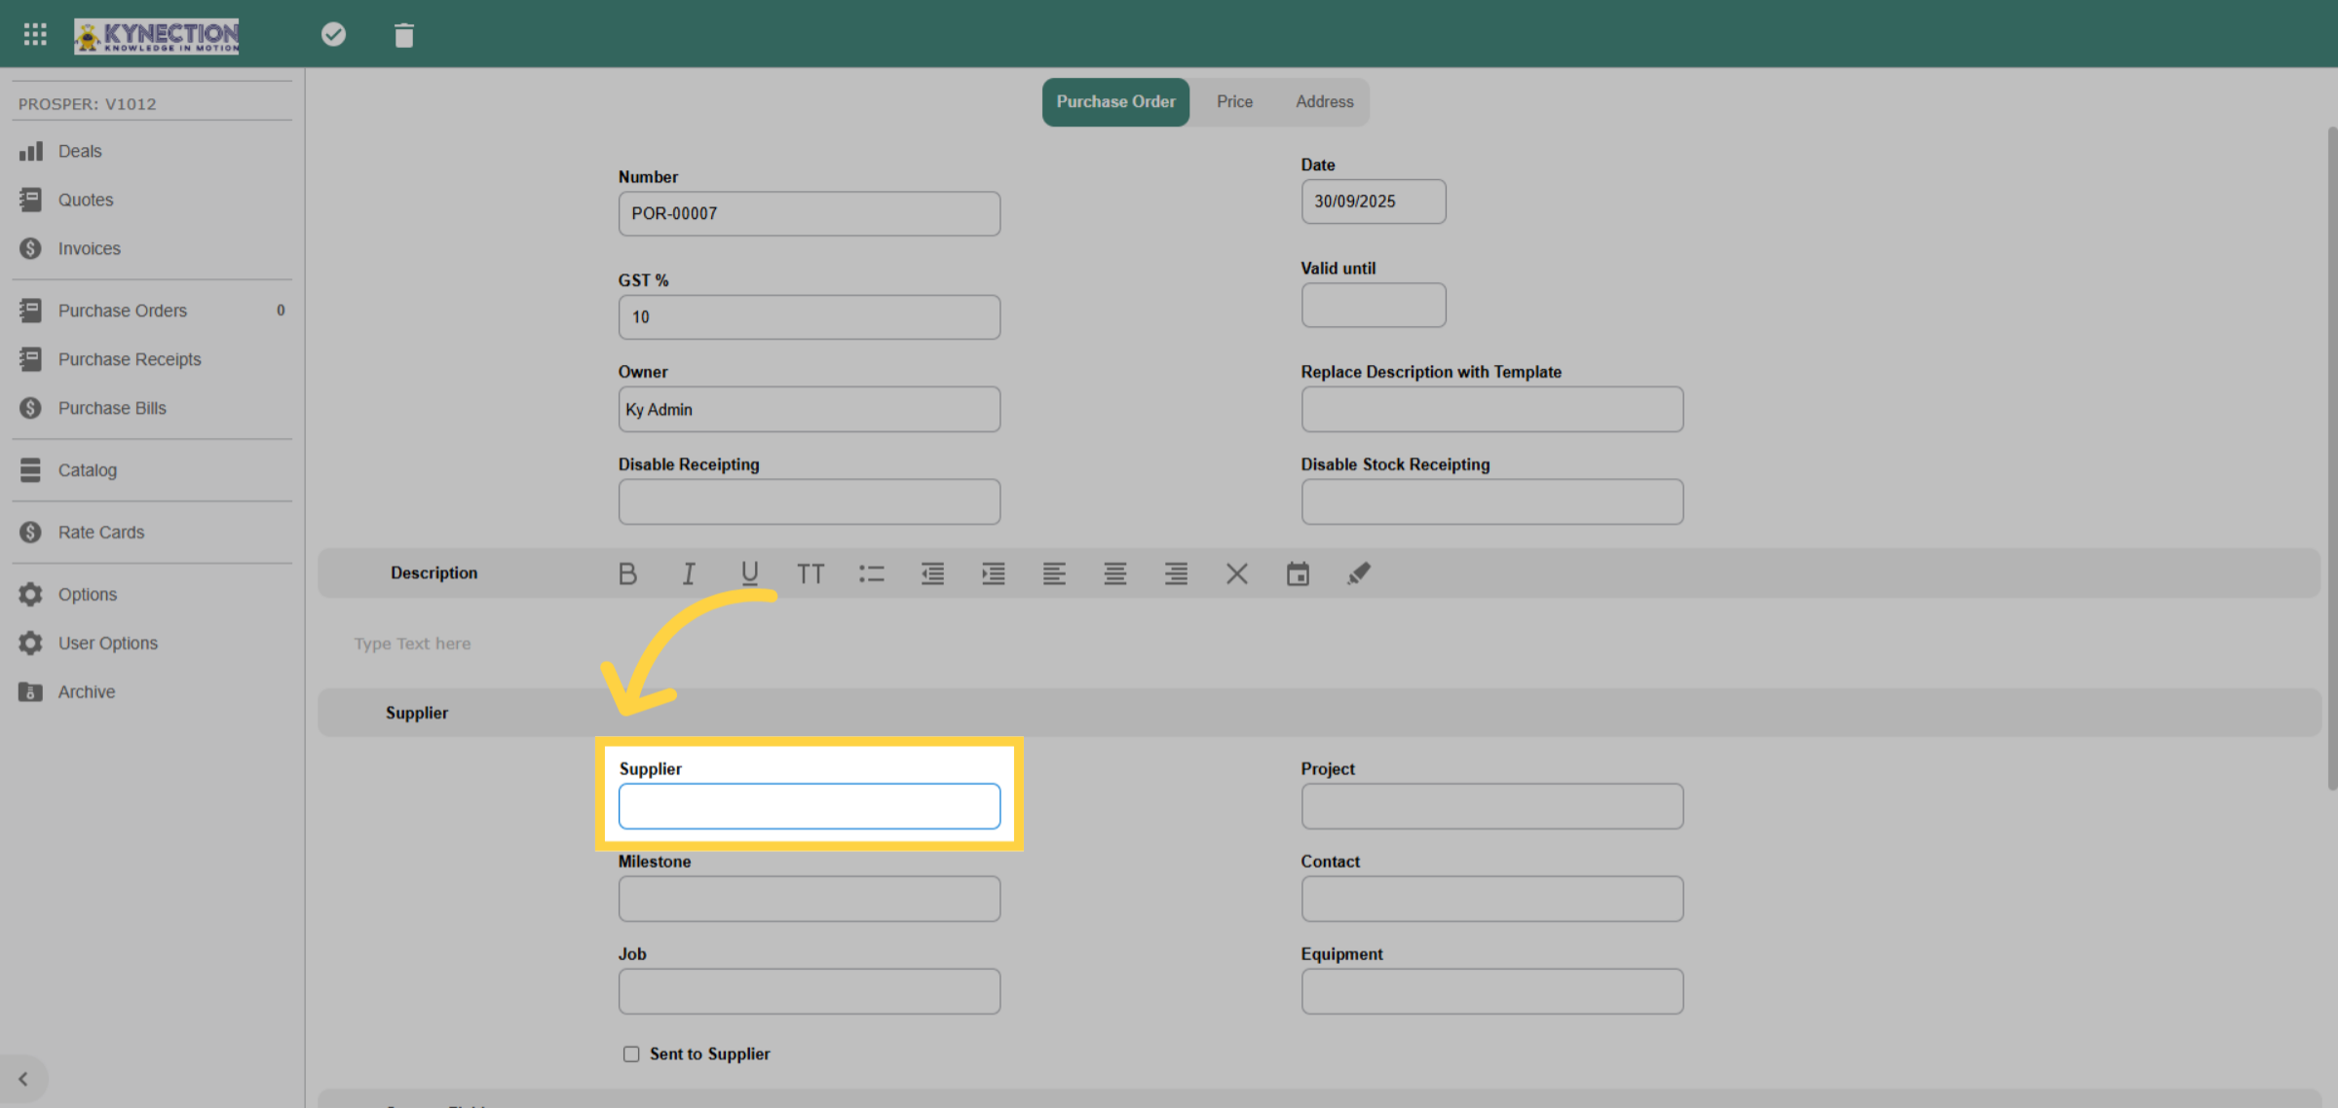
Task: Collapse the sidebar with left chevron
Action: point(23,1079)
